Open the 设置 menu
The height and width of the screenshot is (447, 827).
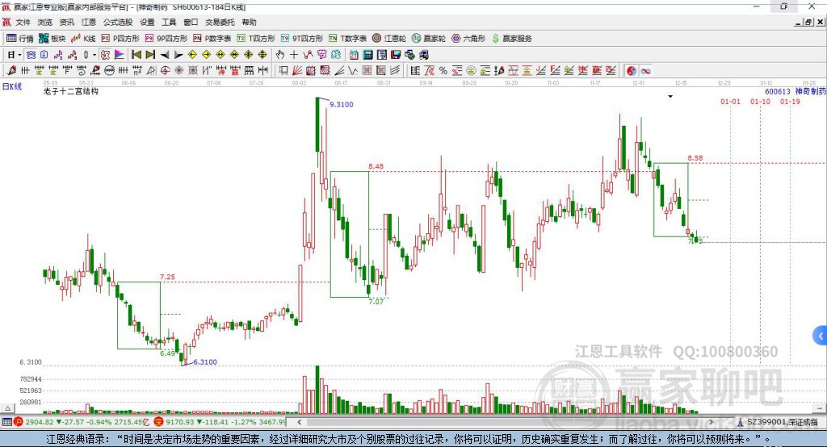pyautogui.click(x=147, y=22)
